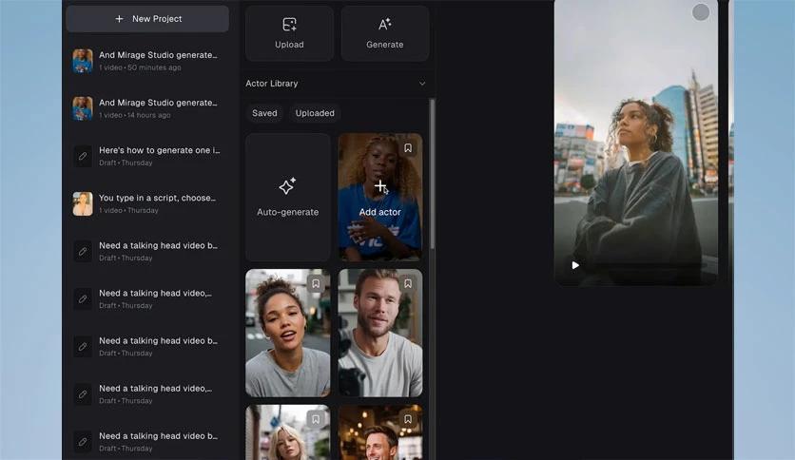Switch to the Saved tab

(264, 113)
